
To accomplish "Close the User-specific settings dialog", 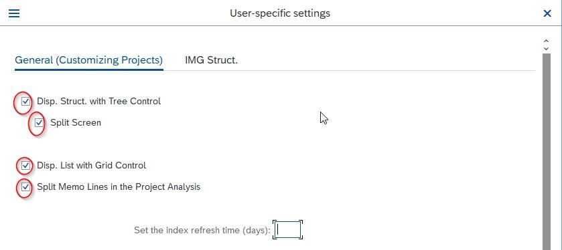I will coord(547,13).
